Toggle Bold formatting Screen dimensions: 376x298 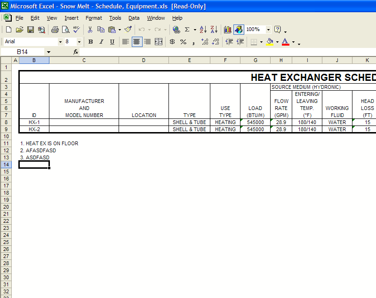point(90,42)
